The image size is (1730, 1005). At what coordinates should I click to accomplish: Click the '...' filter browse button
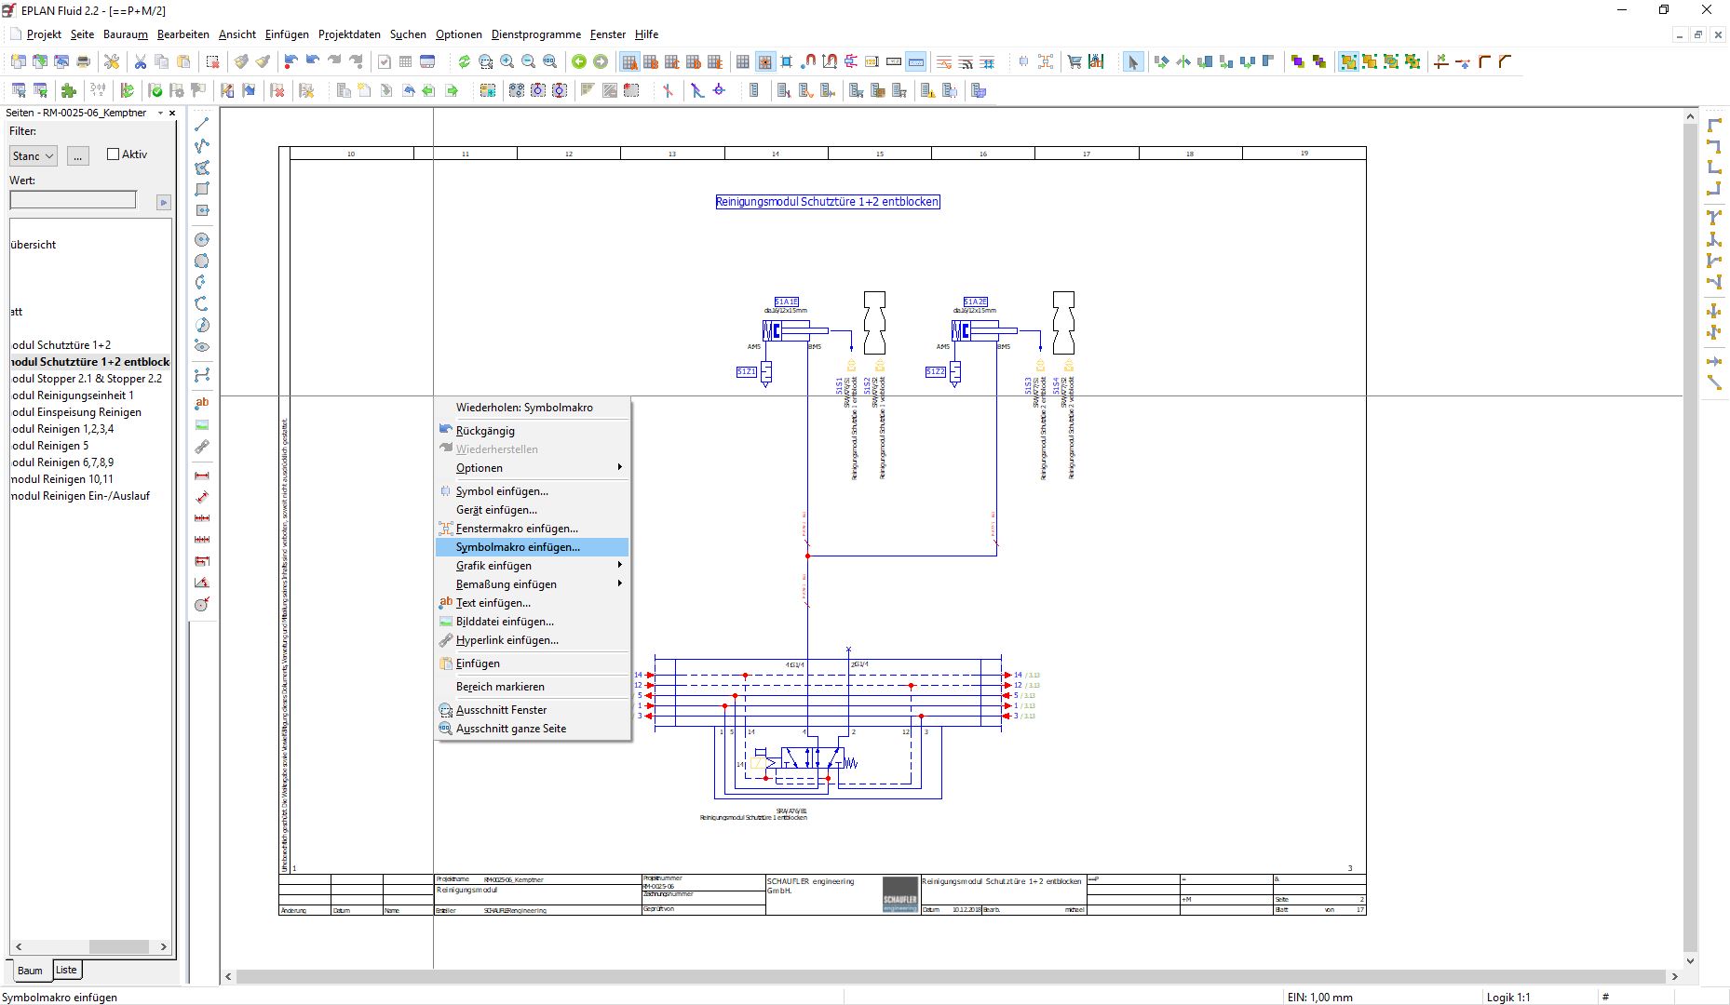click(x=78, y=156)
